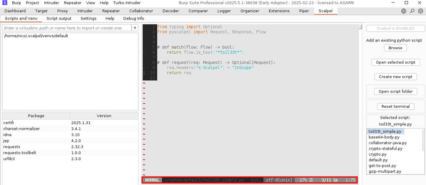Select the Scripts and Venv sub-tab
Viewport: 426px width, 185px height.
tap(21, 19)
